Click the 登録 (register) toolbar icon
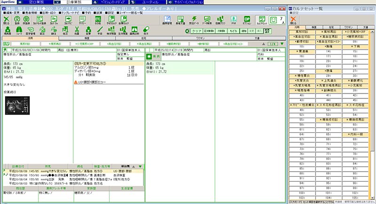376x204 pixels. 17,20
